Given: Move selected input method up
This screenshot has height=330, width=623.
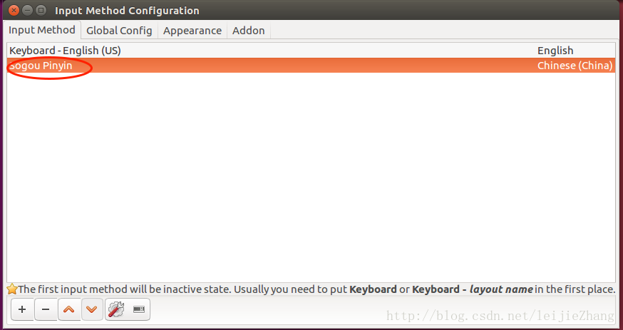Looking at the screenshot, I should pyautogui.click(x=69, y=309).
